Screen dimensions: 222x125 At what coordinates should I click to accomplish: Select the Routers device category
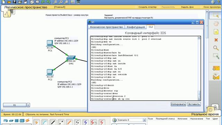6,120
